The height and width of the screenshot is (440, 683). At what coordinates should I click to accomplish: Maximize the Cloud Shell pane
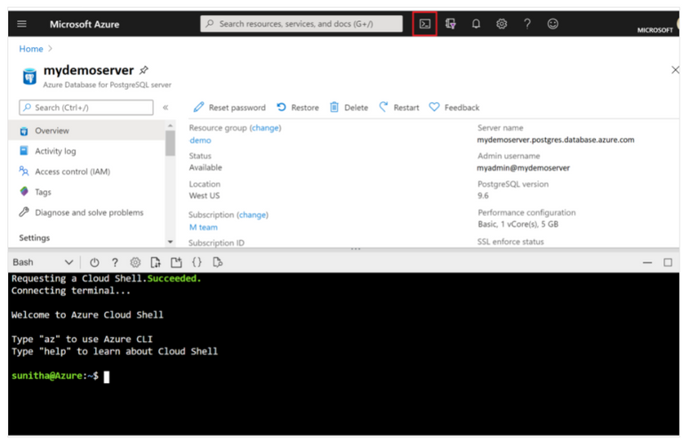tap(668, 262)
